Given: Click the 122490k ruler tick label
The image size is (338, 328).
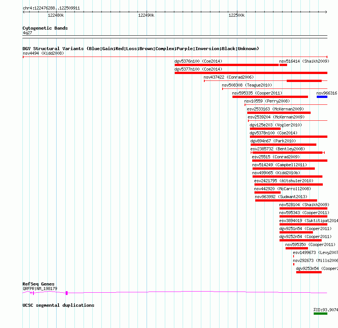Looking at the screenshot, I should [x=146, y=15].
